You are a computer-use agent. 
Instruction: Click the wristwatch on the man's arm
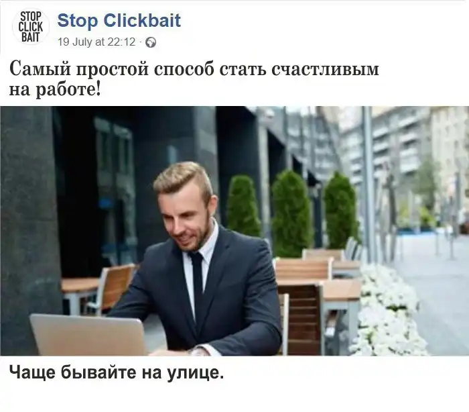coord(198,351)
